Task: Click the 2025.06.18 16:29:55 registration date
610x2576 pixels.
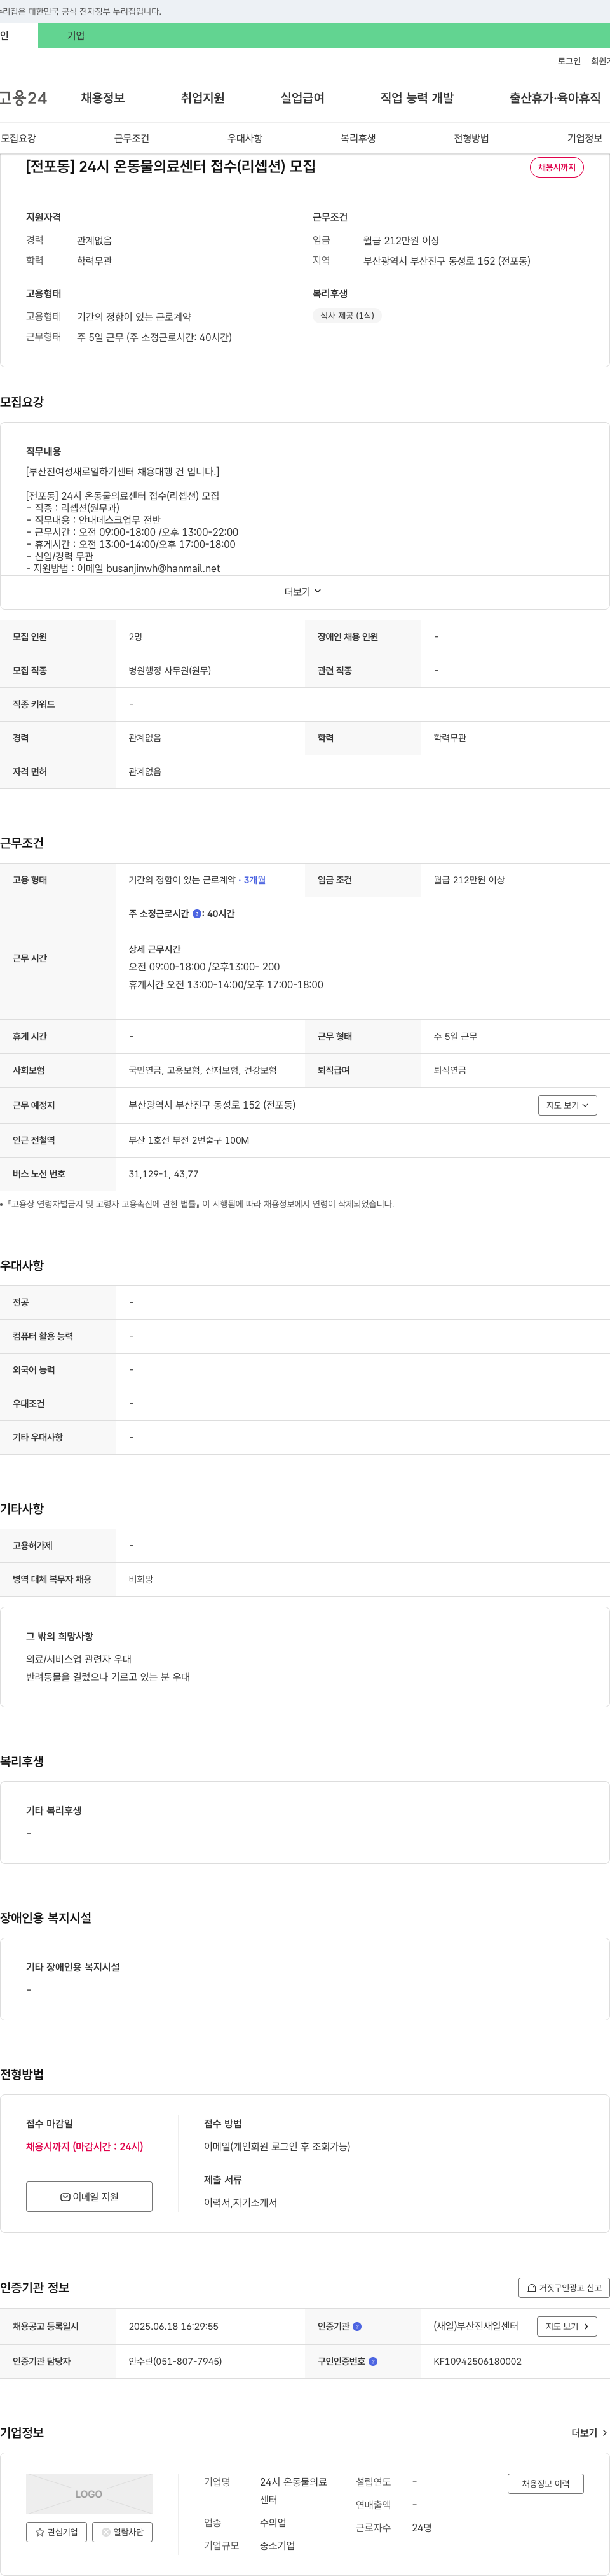Action: pyautogui.click(x=173, y=2326)
